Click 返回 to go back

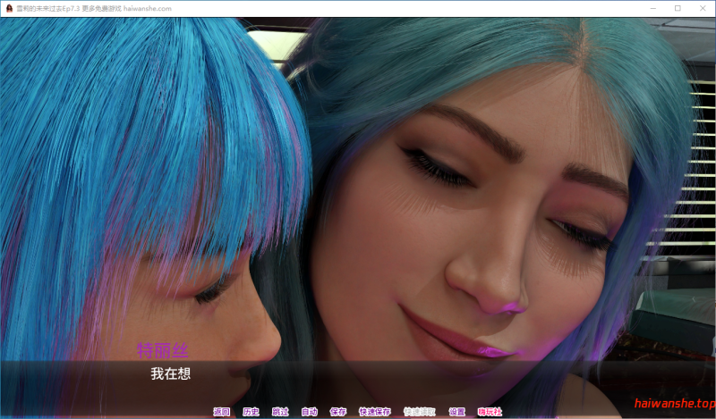pyautogui.click(x=222, y=412)
